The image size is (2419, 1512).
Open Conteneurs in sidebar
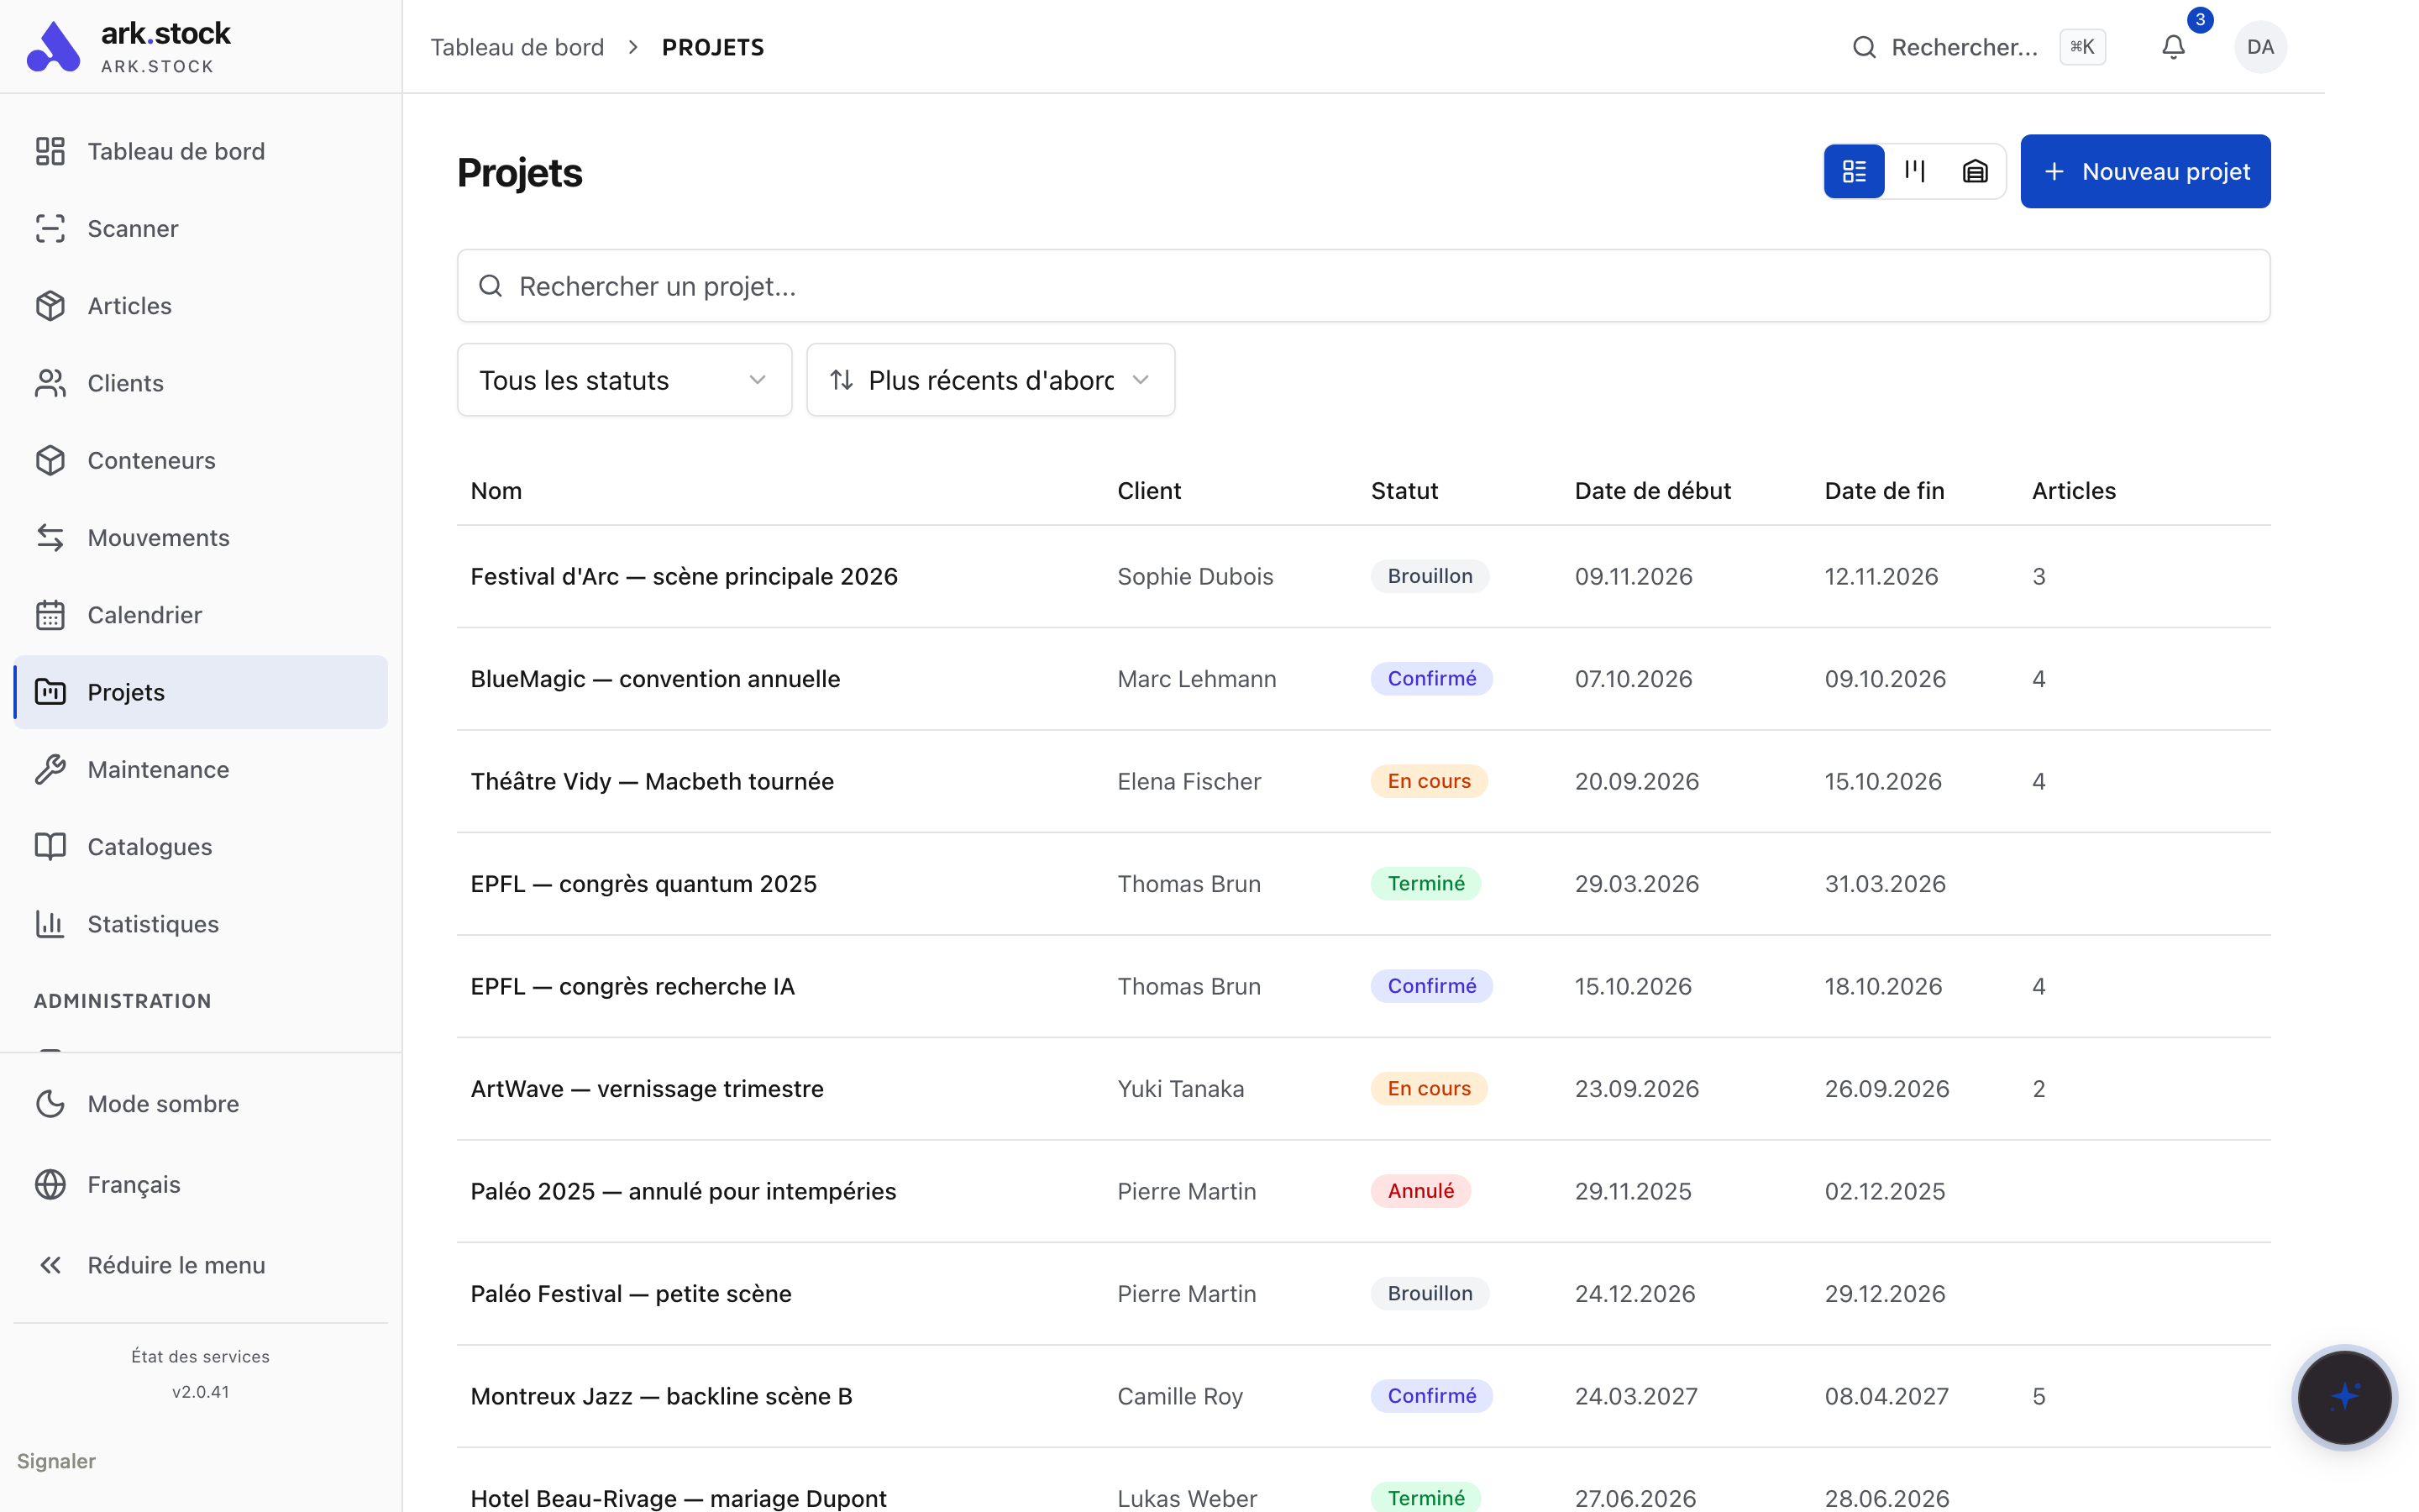pyautogui.click(x=200, y=460)
